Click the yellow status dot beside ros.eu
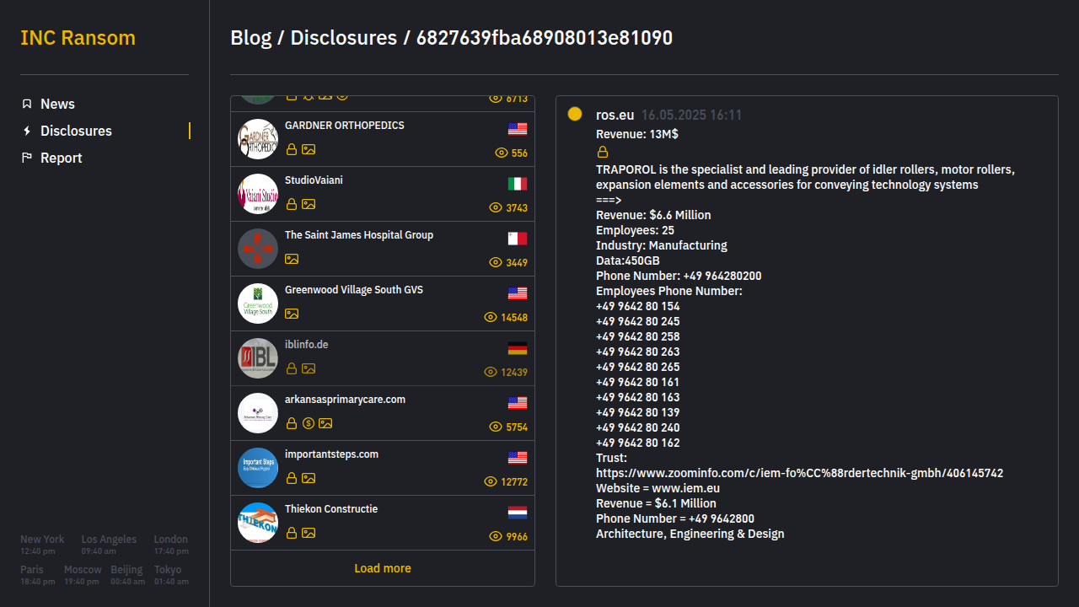 pyautogui.click(x=575, y=114)
